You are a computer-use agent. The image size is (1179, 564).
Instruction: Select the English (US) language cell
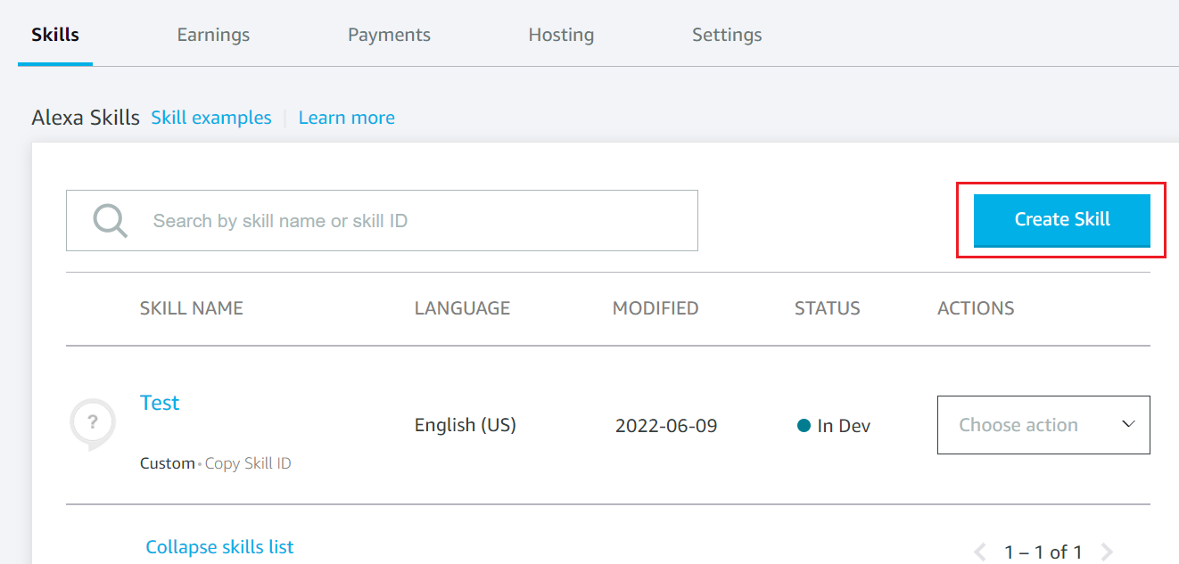(466, 425)
